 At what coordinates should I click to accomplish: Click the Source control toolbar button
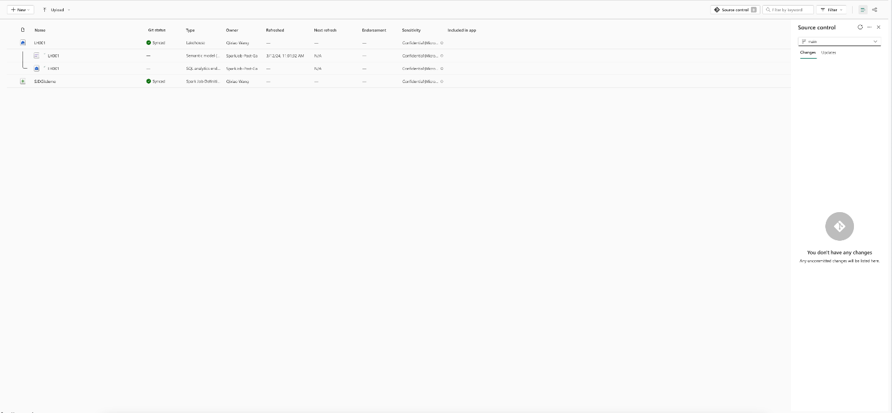coord(735,10)
